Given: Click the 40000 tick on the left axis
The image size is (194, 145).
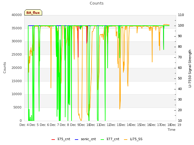Looking at the screenshot, I should [17, 15].
